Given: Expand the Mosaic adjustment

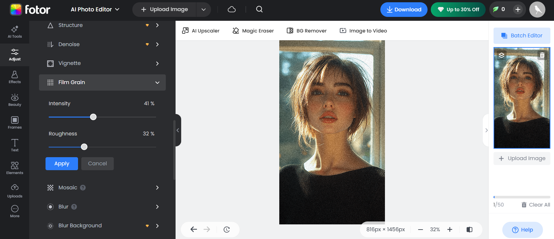Looking at the screenshot, I should [x=102, y=188].
